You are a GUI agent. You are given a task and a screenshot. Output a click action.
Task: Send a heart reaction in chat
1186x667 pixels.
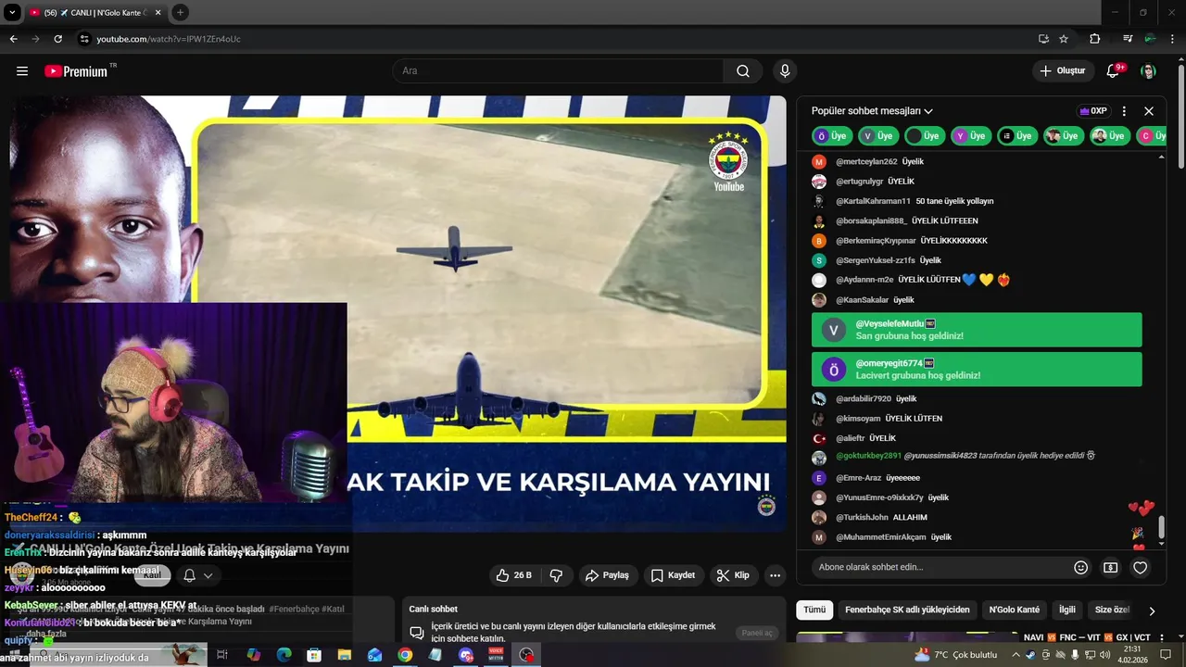(1141, 568)
